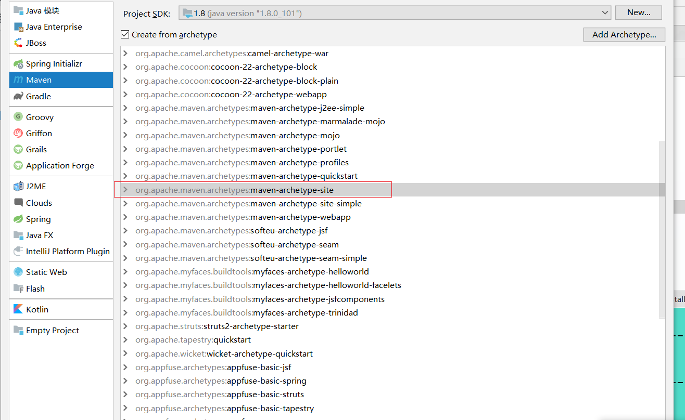
Task: Expand maven-archetype-quickstart chevron
Action: [125, 176]
